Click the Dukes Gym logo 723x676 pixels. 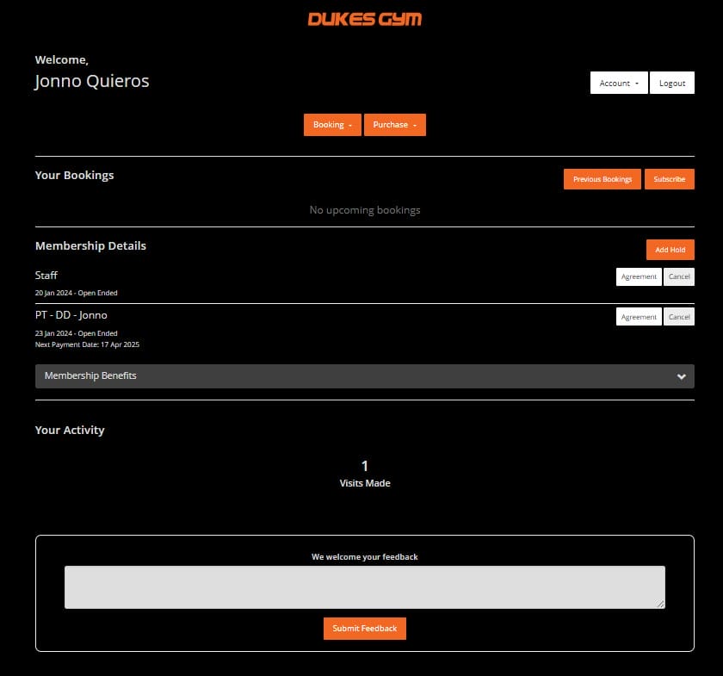pos(365,19)
